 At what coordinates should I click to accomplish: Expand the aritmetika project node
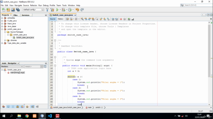pyautogui.click(x=2, y=18)
